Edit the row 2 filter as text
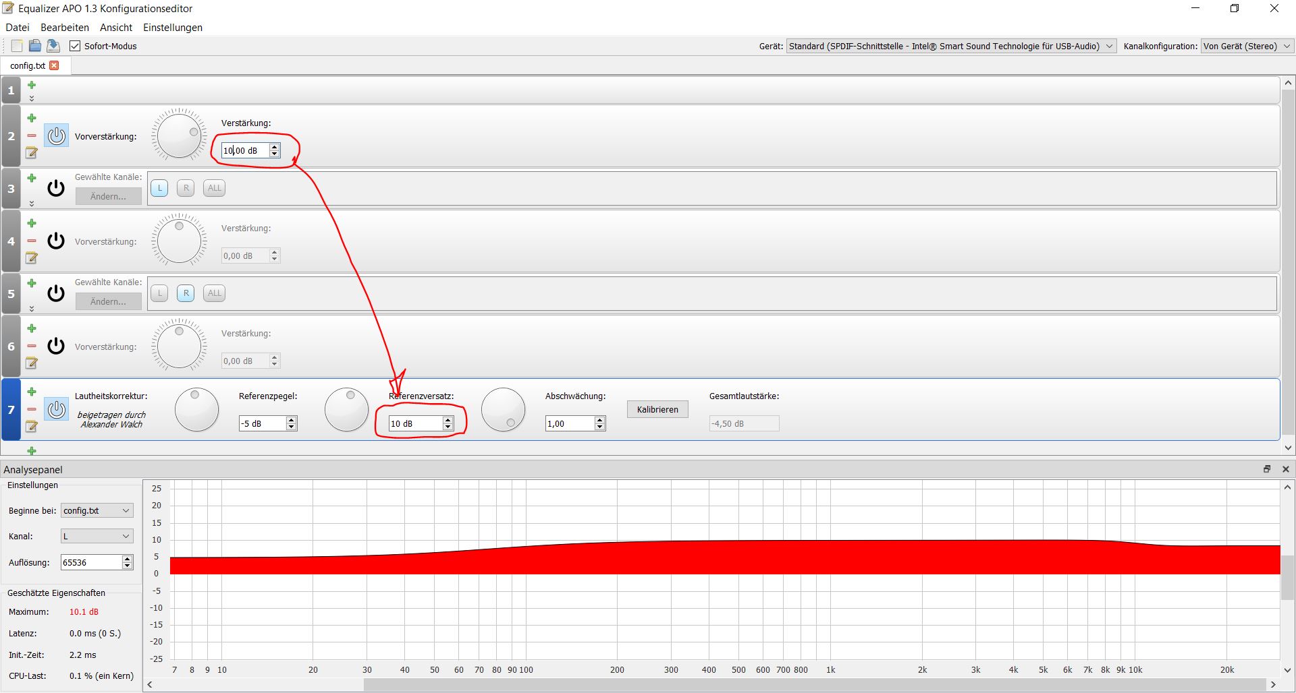This screenshot has height=693, width=1296. point(32,153)
